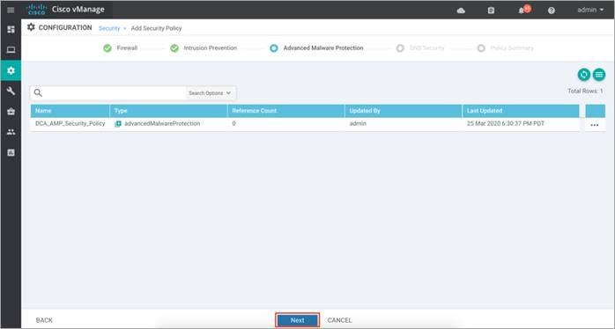
Task: Click the Cisco logo
Action: coord(36,10)
